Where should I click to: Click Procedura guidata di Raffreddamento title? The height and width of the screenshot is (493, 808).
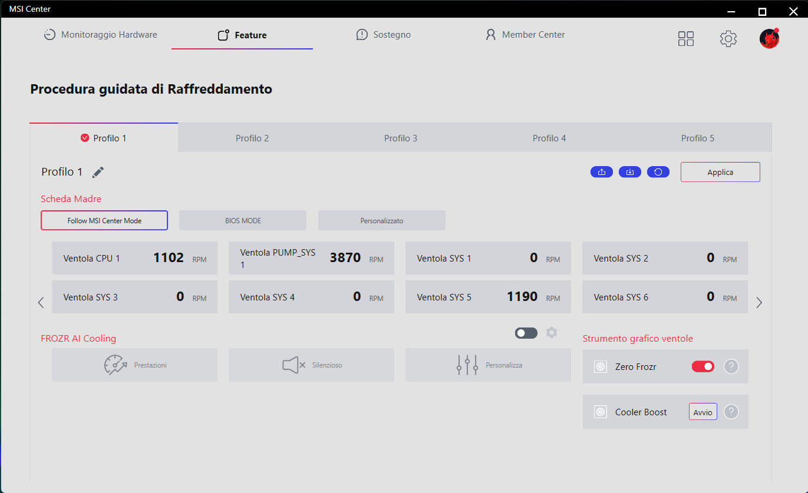(x=151, y=90)
